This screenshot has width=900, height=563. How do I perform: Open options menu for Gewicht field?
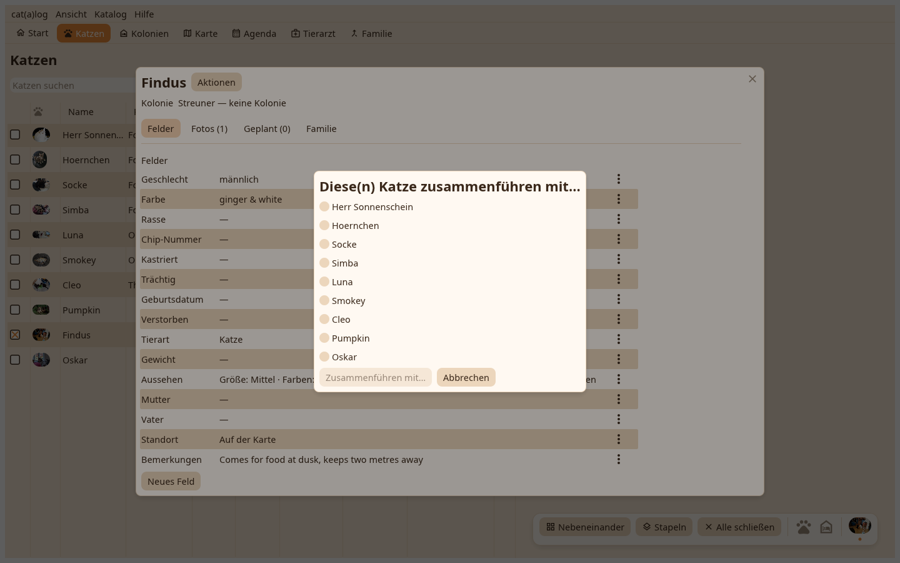[619, 359]
